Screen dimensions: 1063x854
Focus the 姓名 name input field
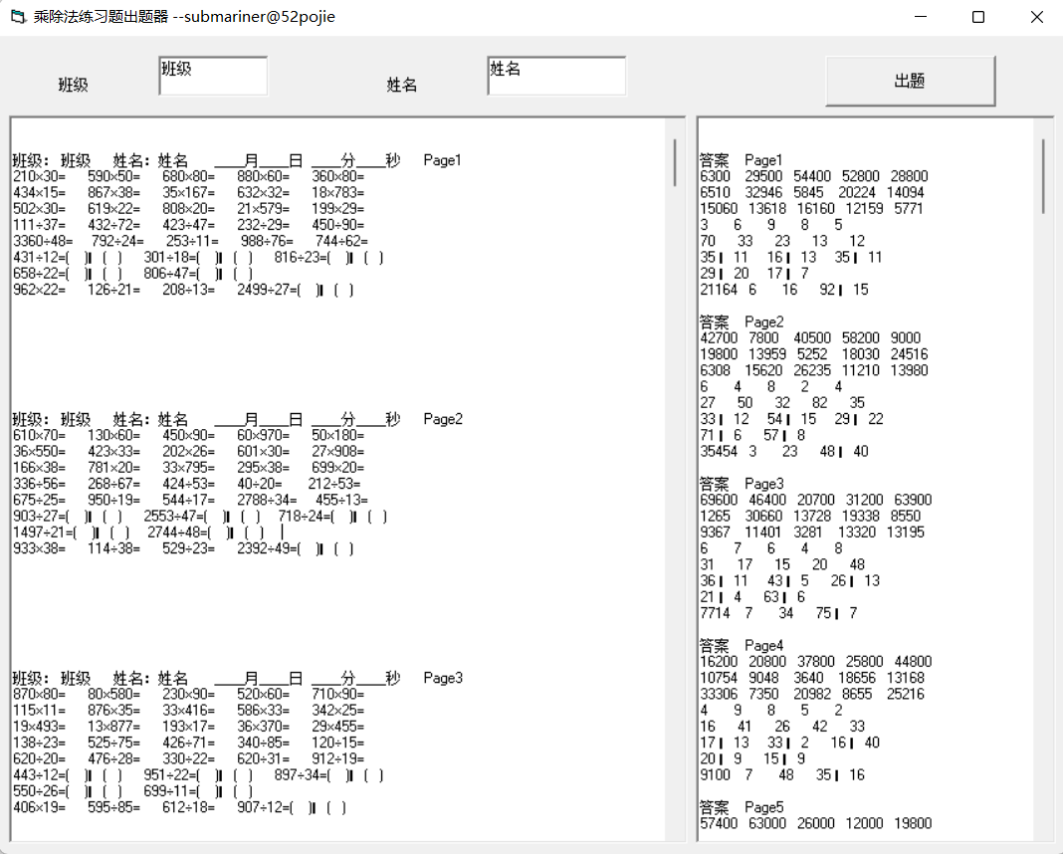coord(556,76)
